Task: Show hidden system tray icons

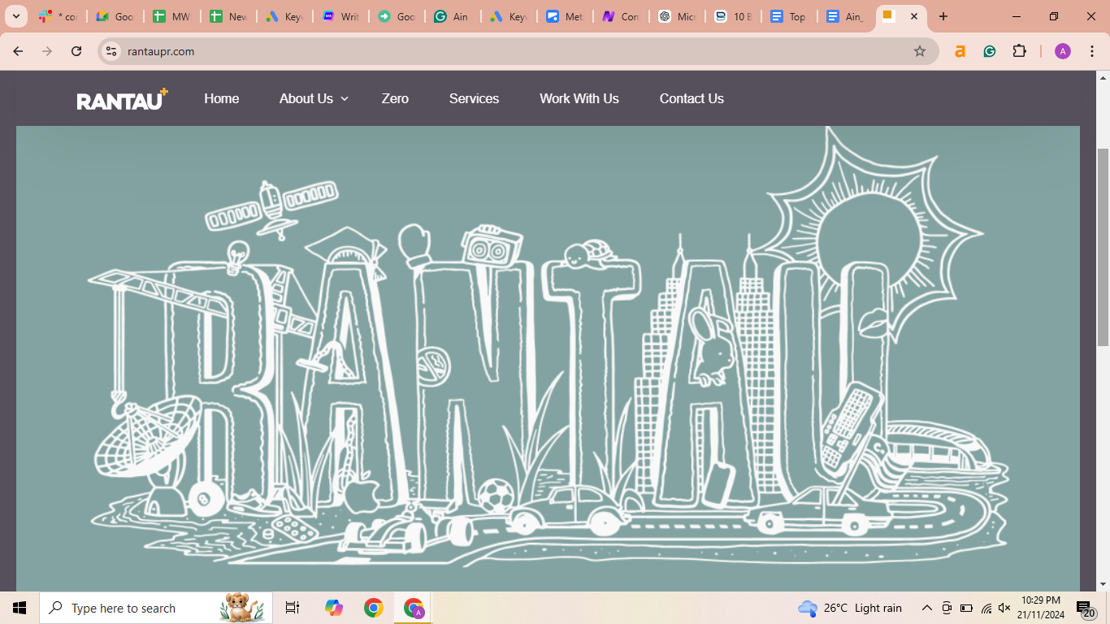Action: [926, 608]
